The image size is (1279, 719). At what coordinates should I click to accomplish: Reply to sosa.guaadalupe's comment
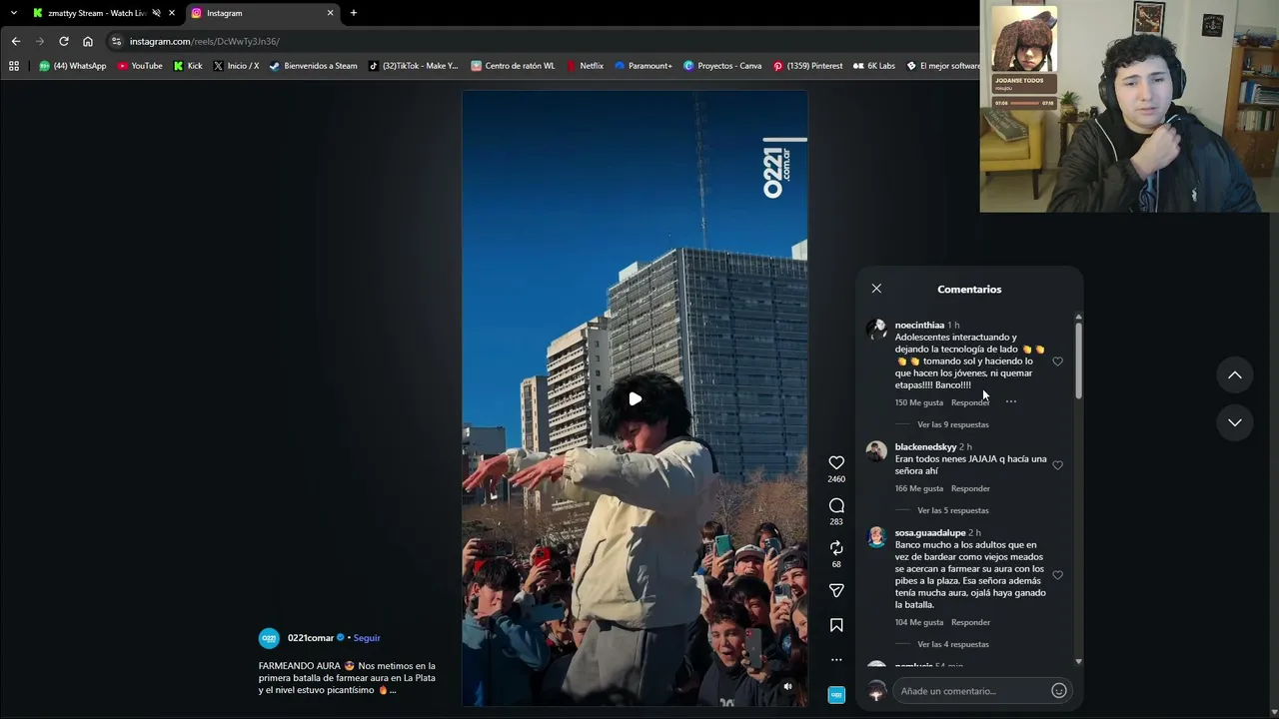click(x=970, y=622)
